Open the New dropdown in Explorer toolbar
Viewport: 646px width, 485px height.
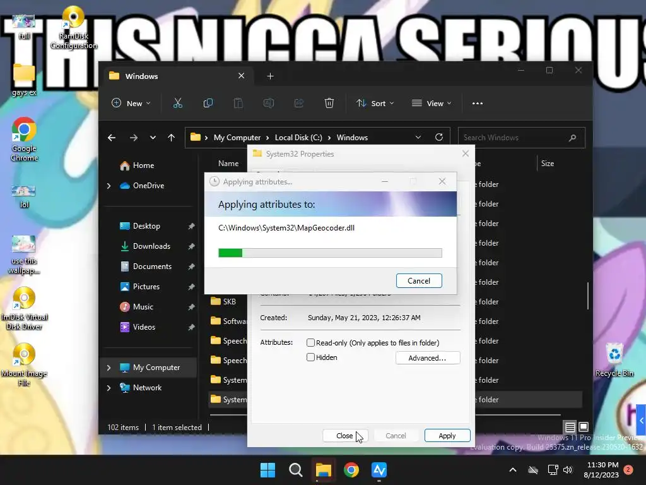131,103
